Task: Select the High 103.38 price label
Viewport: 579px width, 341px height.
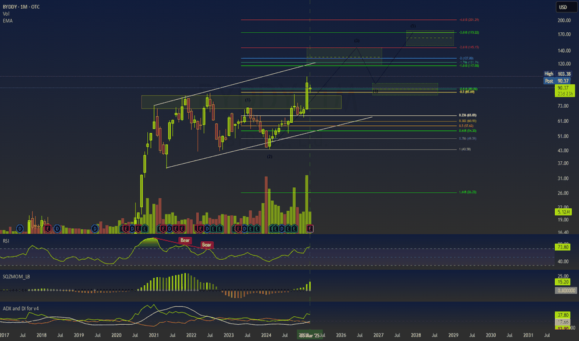Action: [558, 74]
